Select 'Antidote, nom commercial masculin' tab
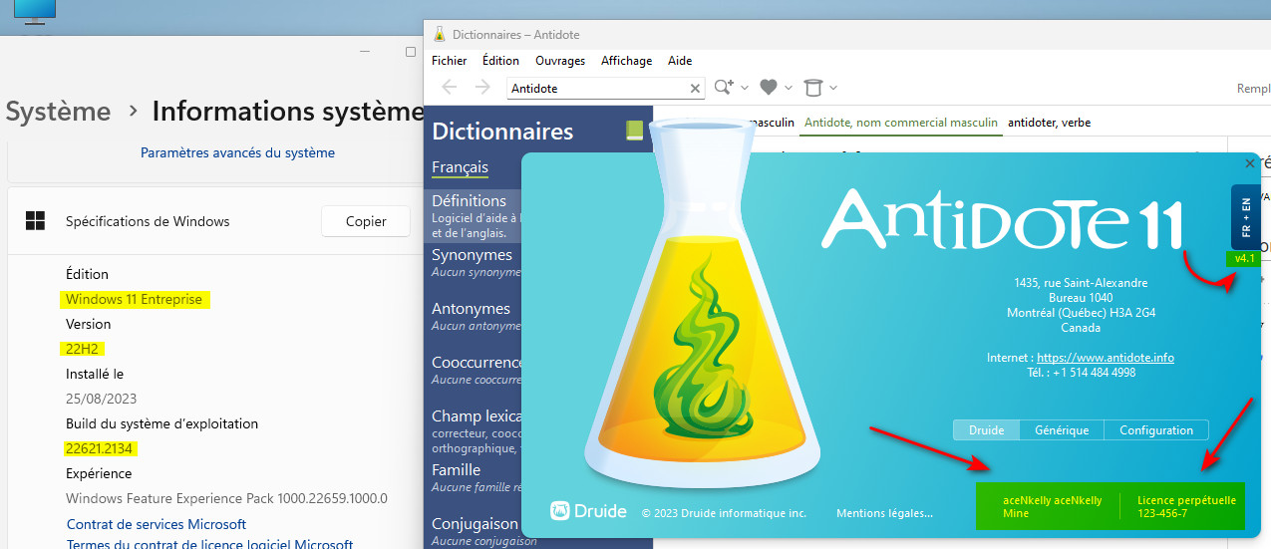This screenshot has width=1271, height=549. click(x=900, y=123)
